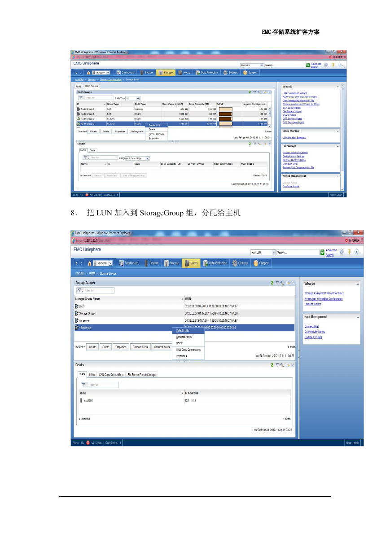This screenshot has height=551, width=390.
Task: Click the wrench icon in Storage Groups header
Action: 282,283
